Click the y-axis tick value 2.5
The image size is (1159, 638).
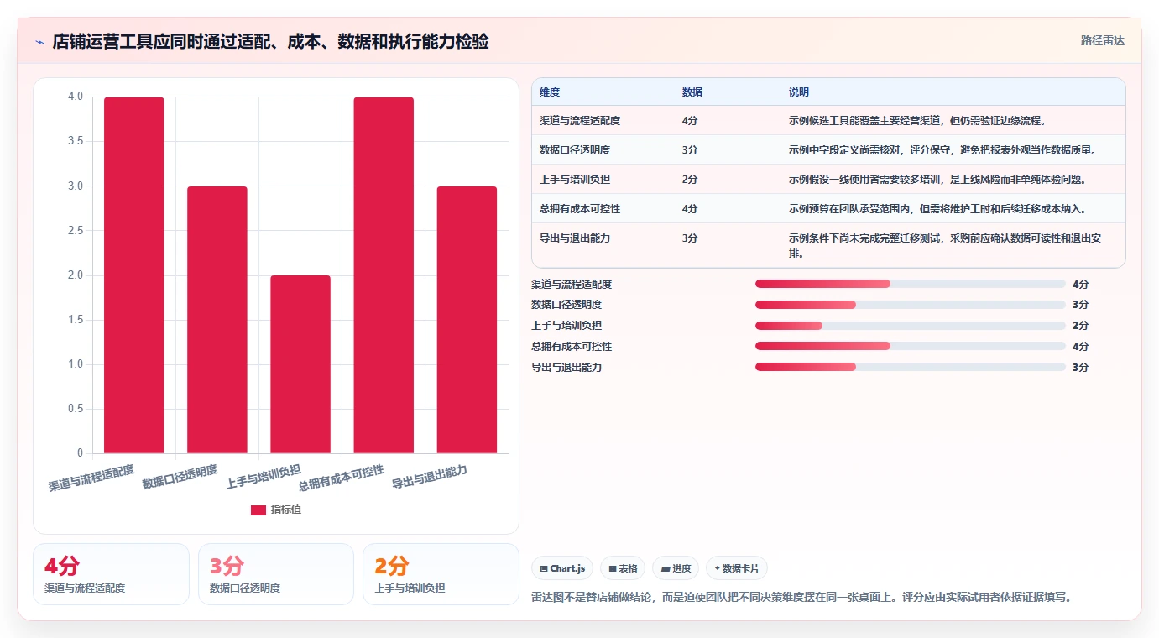tap(76, 231)
